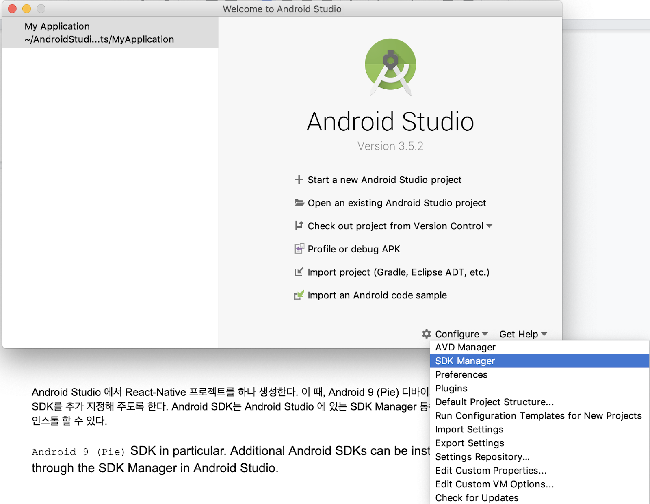Viewport: 650px width, 504px height.
Task: Expand the Get Help arrow indicator
Action: [x=544, y=334]
